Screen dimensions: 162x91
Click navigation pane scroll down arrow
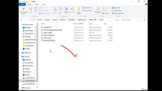coord(37,88)
